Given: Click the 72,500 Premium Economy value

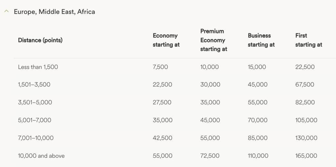Looking at the screenshot, I should [210, 156].
